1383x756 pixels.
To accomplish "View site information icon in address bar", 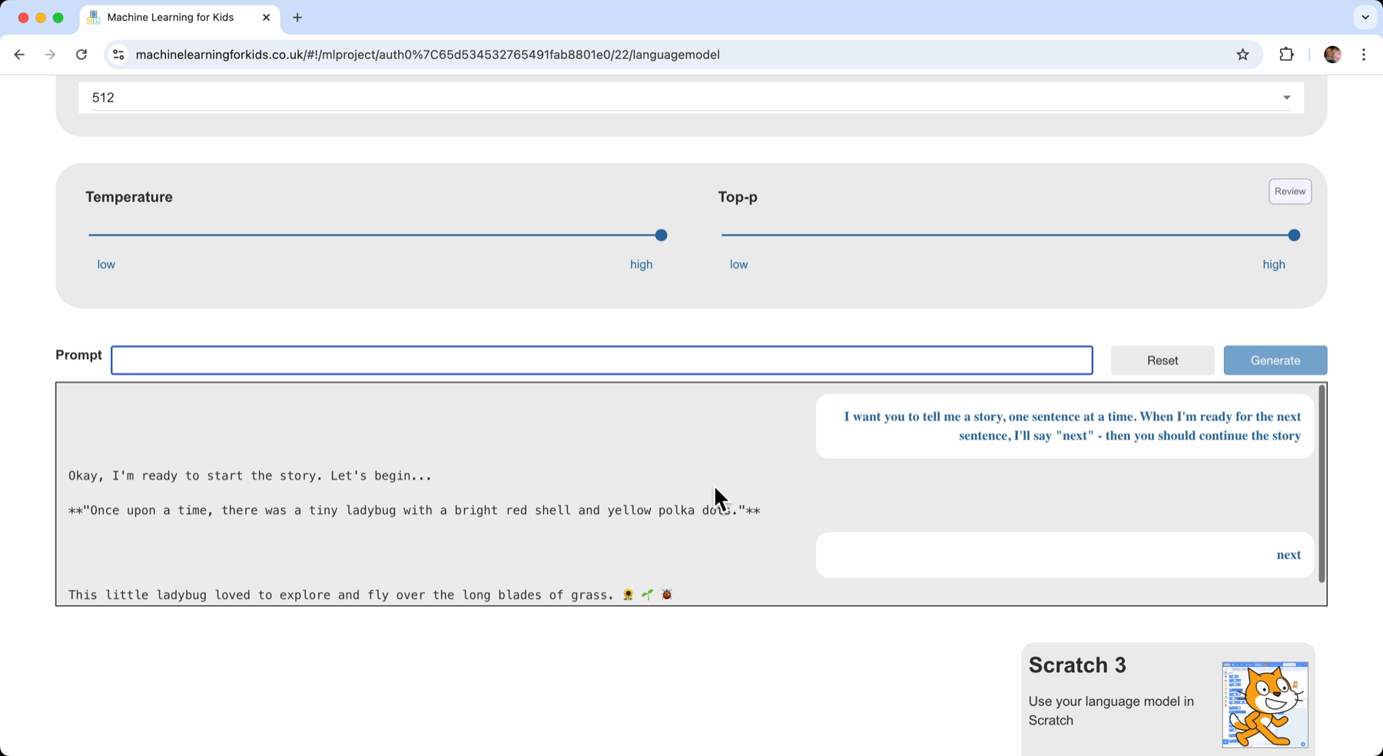I will click(x=118, y=55).
